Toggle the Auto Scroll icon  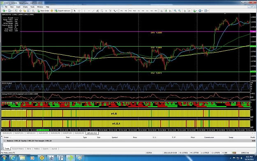(x=185, y=11)
